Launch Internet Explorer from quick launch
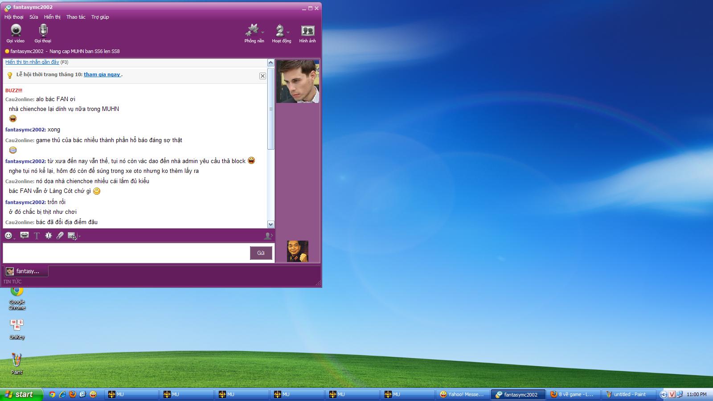This screenshot has width=713, height=401. click(62, 394)
